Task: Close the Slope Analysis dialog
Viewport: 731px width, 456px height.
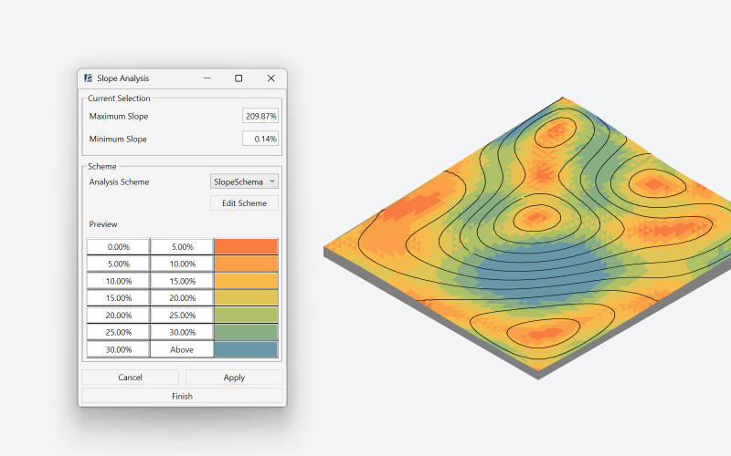Action: coord(270,78)
